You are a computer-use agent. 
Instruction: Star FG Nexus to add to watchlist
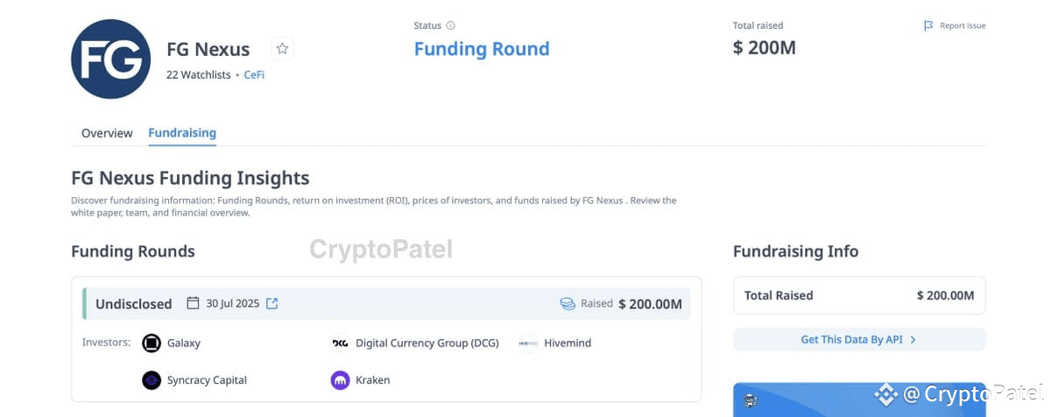point(282,49)
